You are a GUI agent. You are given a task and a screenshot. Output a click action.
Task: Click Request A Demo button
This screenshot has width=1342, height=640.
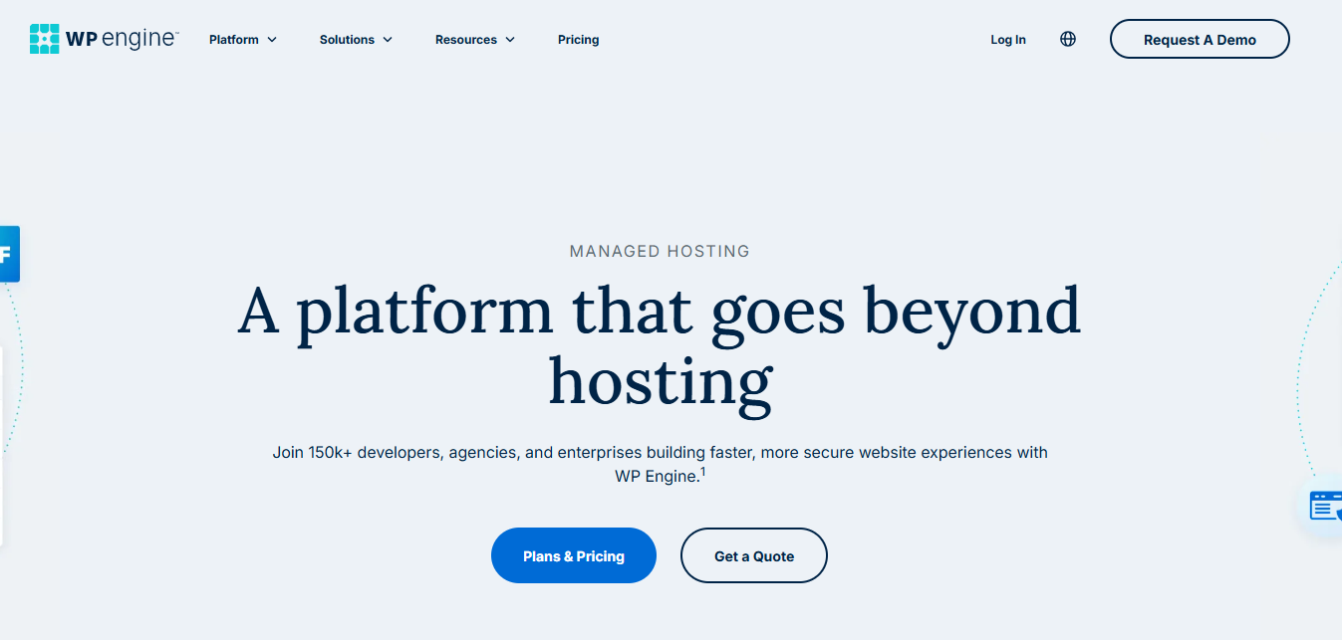[x=1200, y=40]
